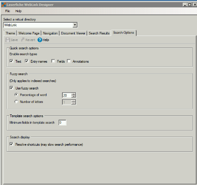Image resolution: width=197 pixels, height=185 pixels.
Task: Decrease the percentage of word spinner
Action: coord(73,96)
